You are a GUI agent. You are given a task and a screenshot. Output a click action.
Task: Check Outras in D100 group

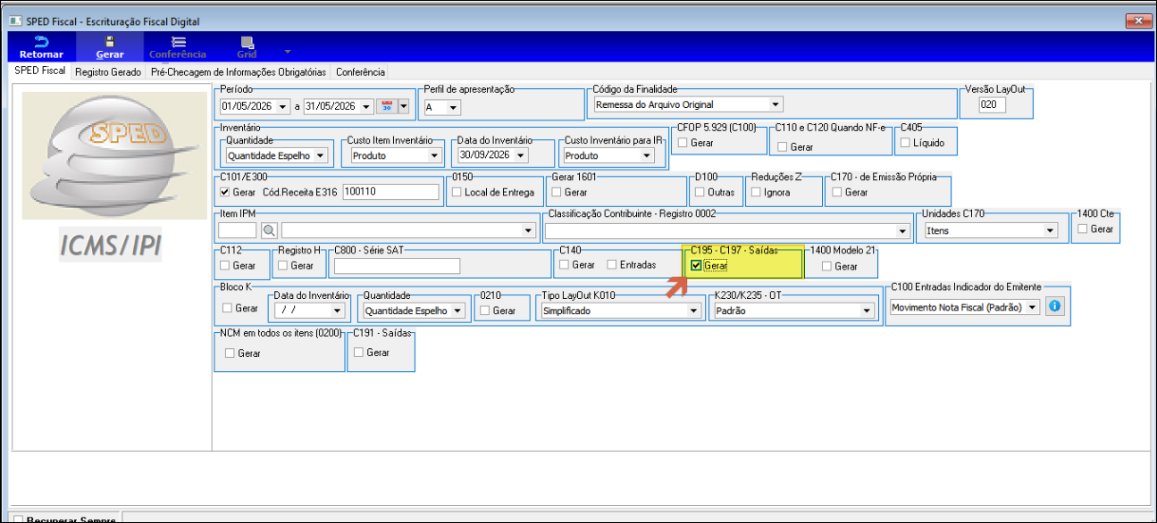pyautogui.click(x=700, y=192)
